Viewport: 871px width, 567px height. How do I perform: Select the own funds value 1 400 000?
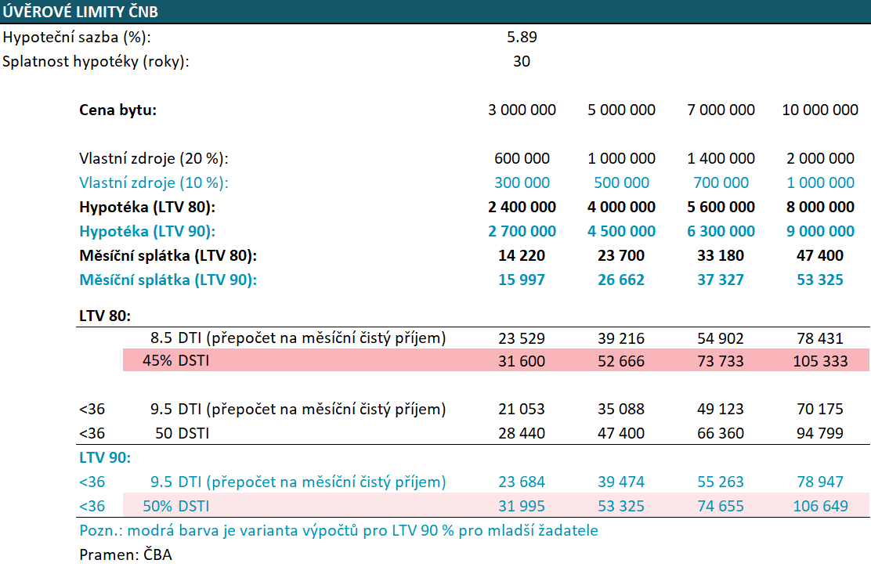pos(721,159)
